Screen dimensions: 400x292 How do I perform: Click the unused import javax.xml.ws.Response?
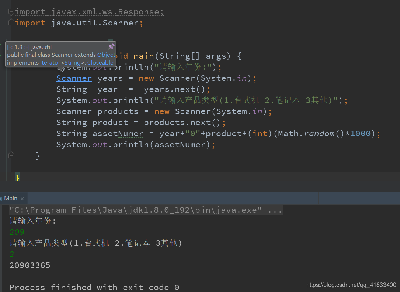[x=89, y=12]
